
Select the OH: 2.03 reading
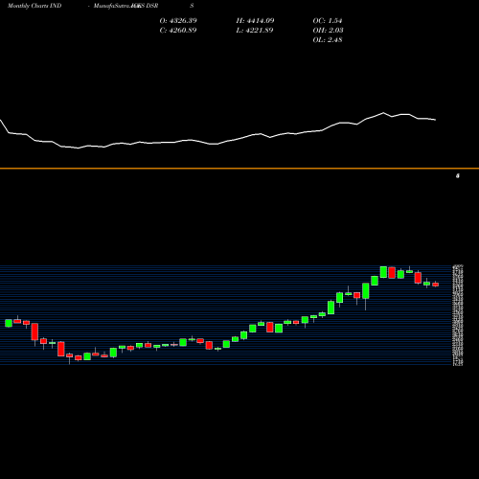tap(329, 31)
